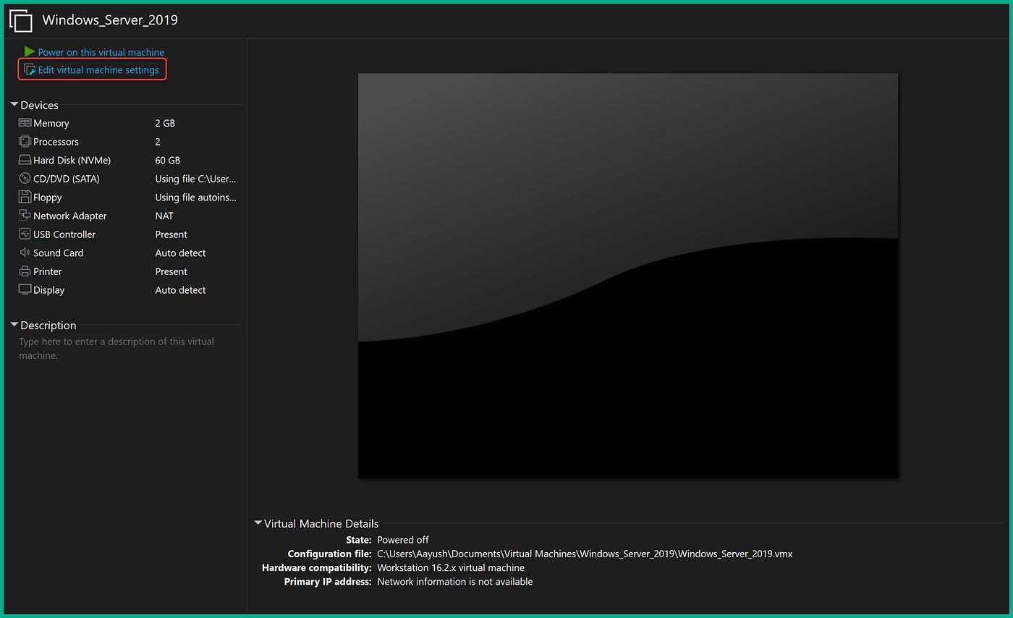Screen dimensions: 1013x618
Task: Click the NAT network adapter value
Action: pyautogui.click(x=164, y=216)
